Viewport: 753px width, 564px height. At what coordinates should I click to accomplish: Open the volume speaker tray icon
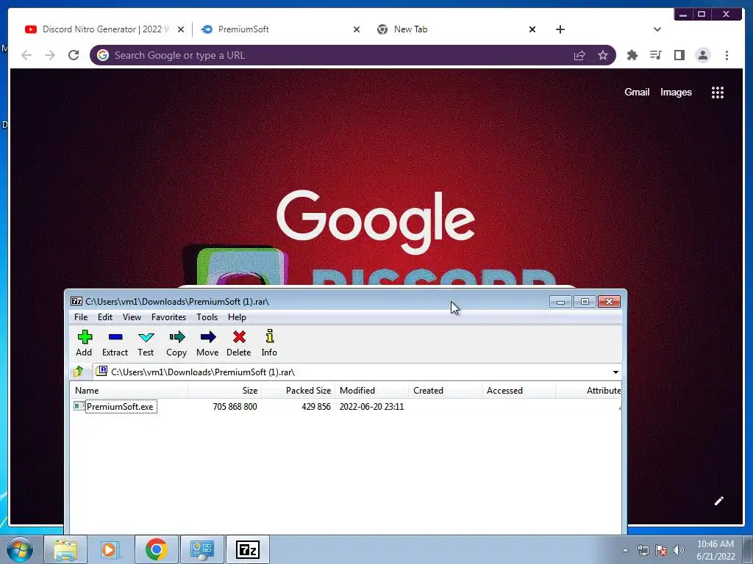pos(679,550)
